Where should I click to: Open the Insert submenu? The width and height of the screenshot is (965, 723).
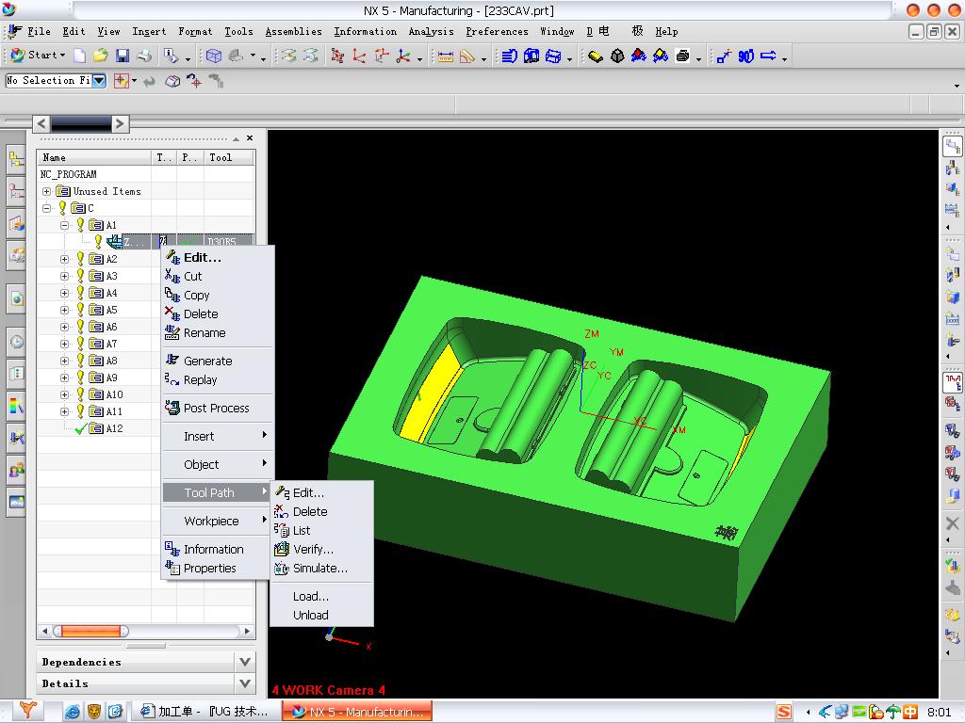pos(217,437)
